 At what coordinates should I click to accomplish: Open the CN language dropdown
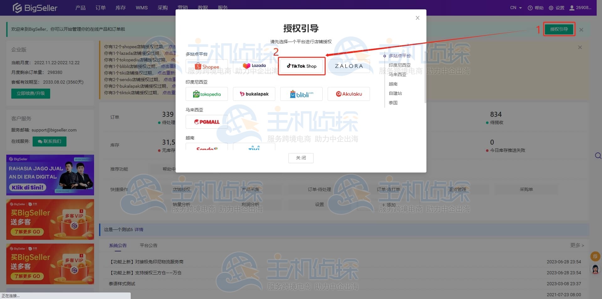click(515, 8)
